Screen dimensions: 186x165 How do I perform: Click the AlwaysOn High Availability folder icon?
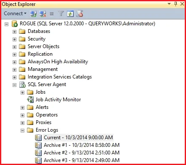tap(22, 62)
